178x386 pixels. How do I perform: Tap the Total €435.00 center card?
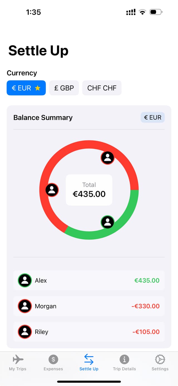pyautogui.click(x=89, y=190)
